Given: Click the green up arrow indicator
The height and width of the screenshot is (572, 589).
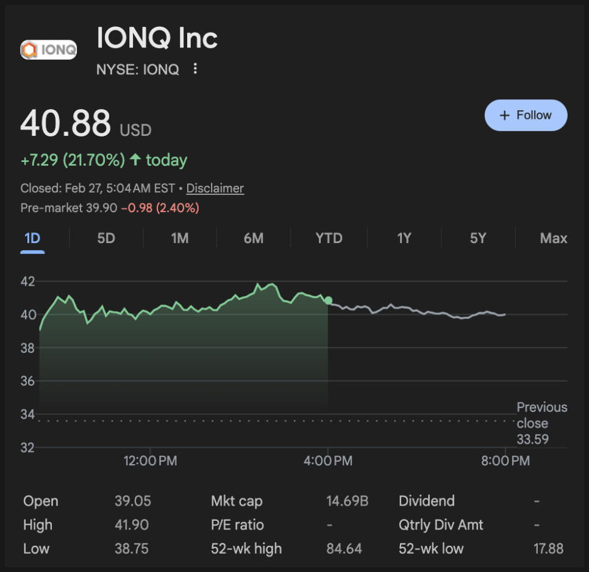Looking at the screenshot, I should tap(135, 160).
